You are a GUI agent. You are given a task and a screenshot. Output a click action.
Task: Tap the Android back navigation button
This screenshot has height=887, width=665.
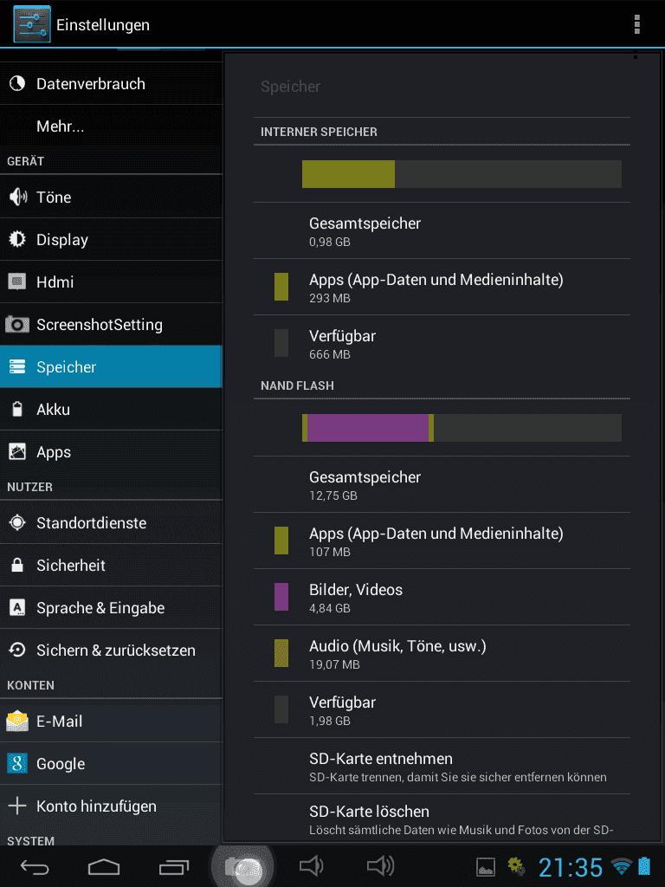tap(35, 866)
